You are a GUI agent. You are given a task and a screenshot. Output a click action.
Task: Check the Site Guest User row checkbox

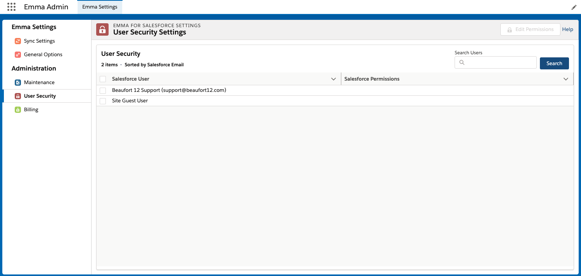(103, 101)
